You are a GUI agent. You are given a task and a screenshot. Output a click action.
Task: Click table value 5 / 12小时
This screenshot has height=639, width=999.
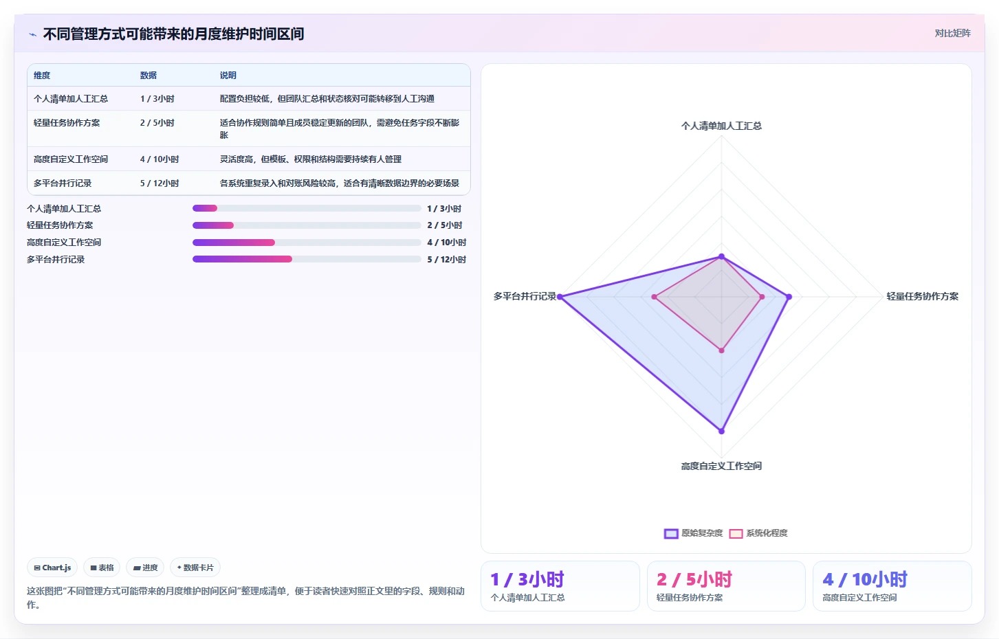tap(160, 183)
